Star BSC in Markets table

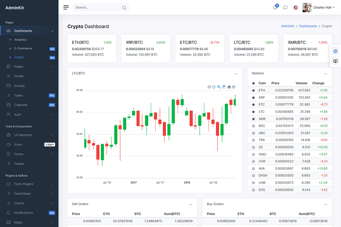click(x=253, y=126)
